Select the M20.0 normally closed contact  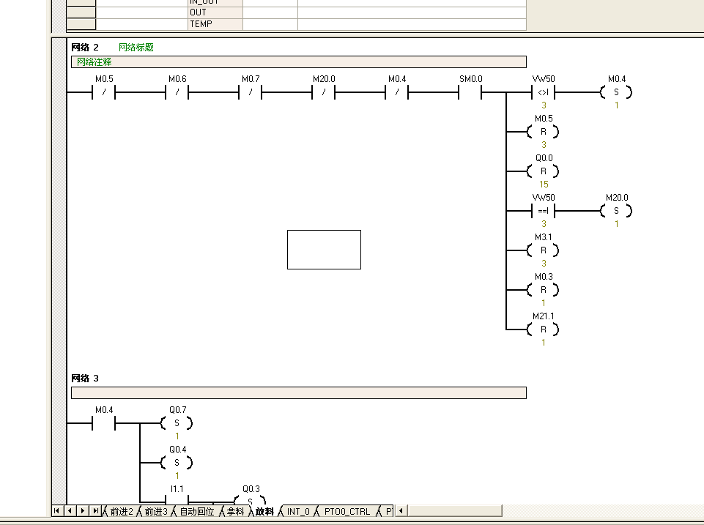point(323,92)
